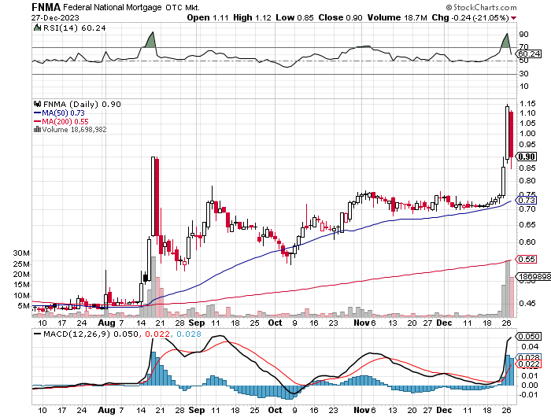Click the 1.15 price axis label
551x417 pixels.
[x=527, y=103]
